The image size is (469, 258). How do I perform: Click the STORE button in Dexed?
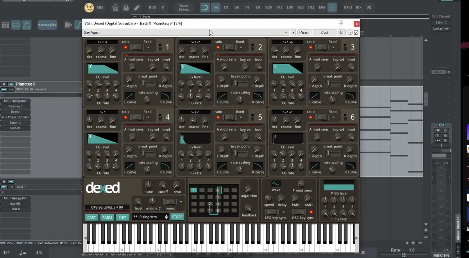click(177, 217)
